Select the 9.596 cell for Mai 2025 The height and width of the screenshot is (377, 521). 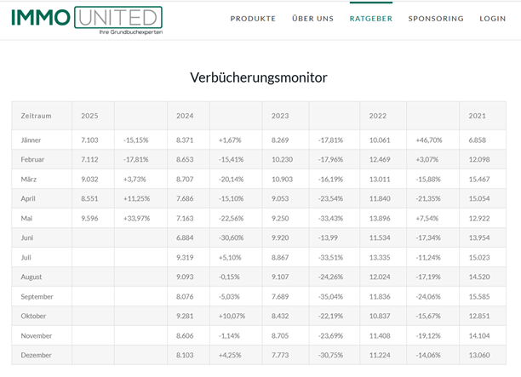pyautogui.click(x=91, y=217)
